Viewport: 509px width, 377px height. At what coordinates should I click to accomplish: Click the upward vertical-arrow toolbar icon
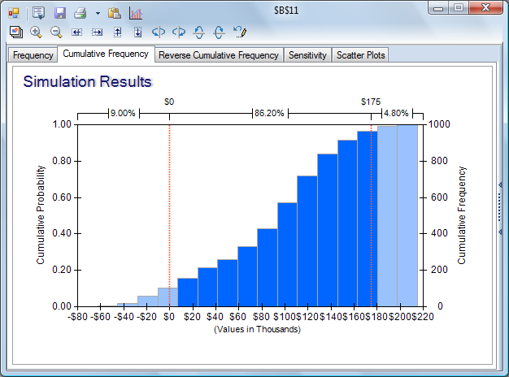(118, 32)
